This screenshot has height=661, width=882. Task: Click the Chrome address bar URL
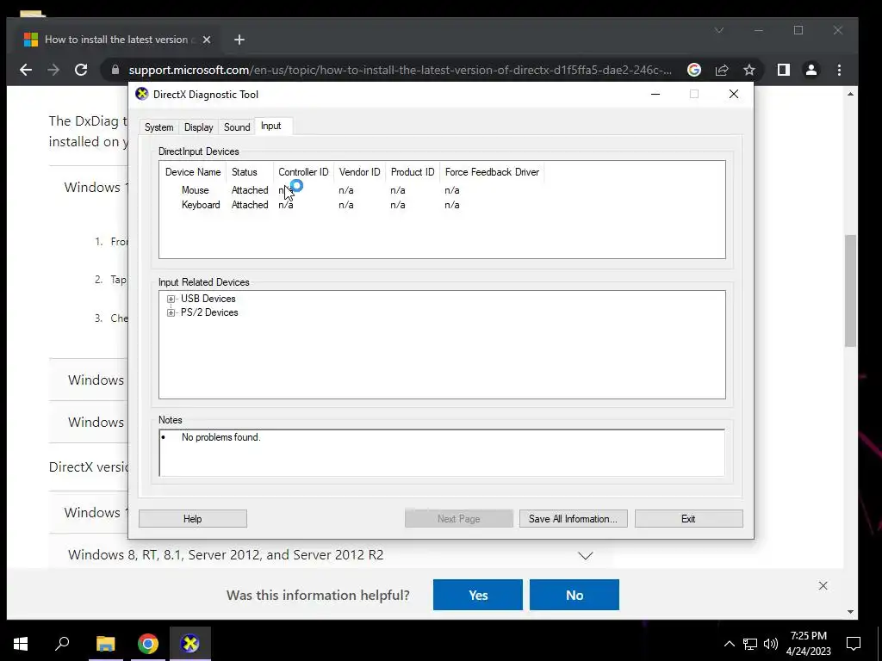[400, 70]
